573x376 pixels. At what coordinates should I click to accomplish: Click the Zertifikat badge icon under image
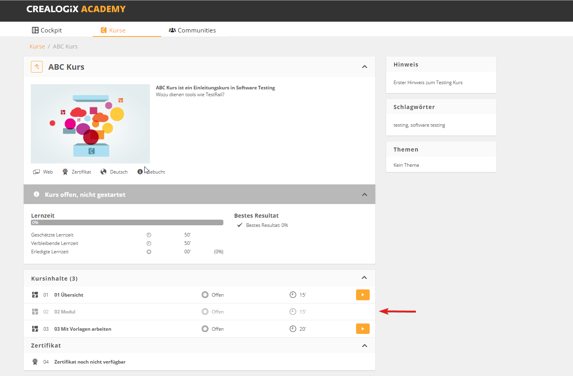[x=65, y=172]
